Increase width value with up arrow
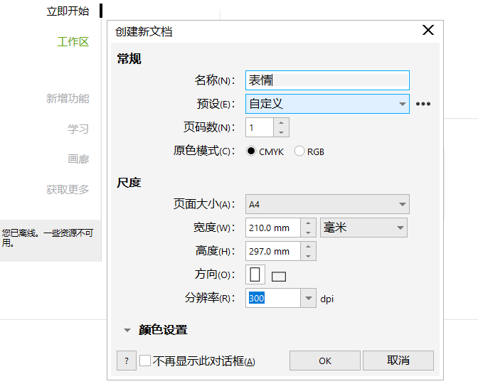 click(x=308, y=223)
